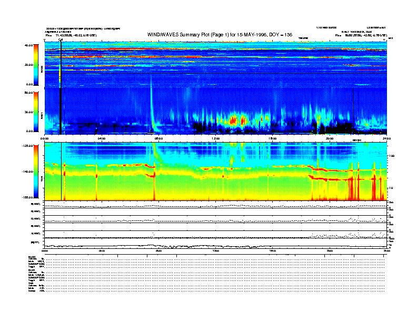Click the 20.00 label on RAD2 scale

[x=29, y=65]
